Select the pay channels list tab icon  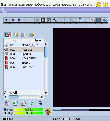point(16,35)
